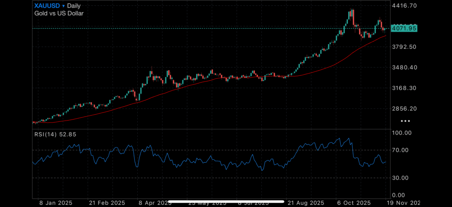452x207 pixels.
Task: Click the 2856.20 price axis label
Action: tap(405, 109)
